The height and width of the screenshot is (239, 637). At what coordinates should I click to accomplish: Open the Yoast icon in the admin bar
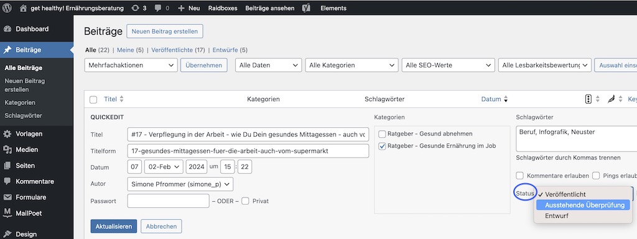(306, 7)
